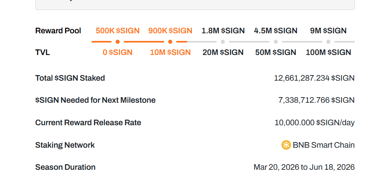This screenshot has width=385, height=181.
Task: Click the BNB Smart Chain logo icon
Action: tap(286, 145)
